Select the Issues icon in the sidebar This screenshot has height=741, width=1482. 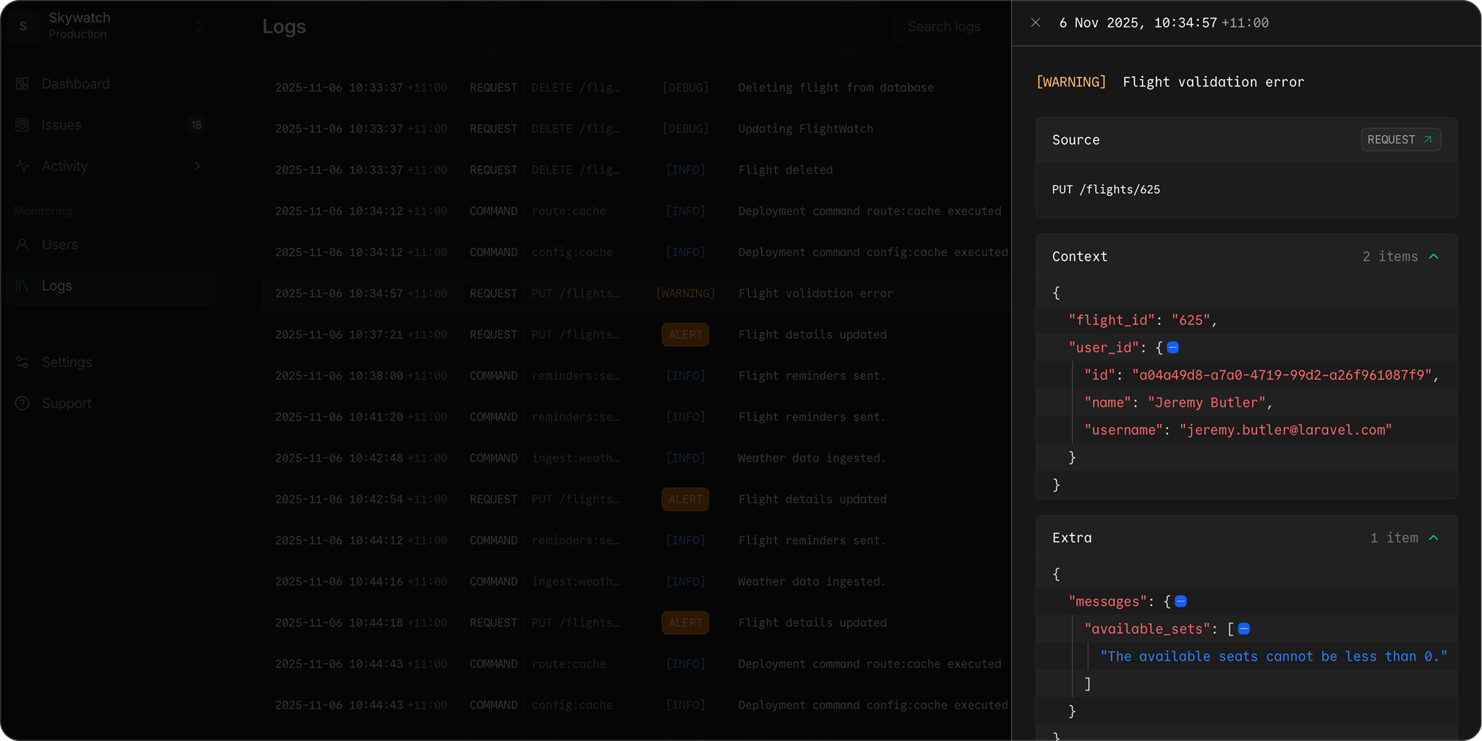click(22, 124)
